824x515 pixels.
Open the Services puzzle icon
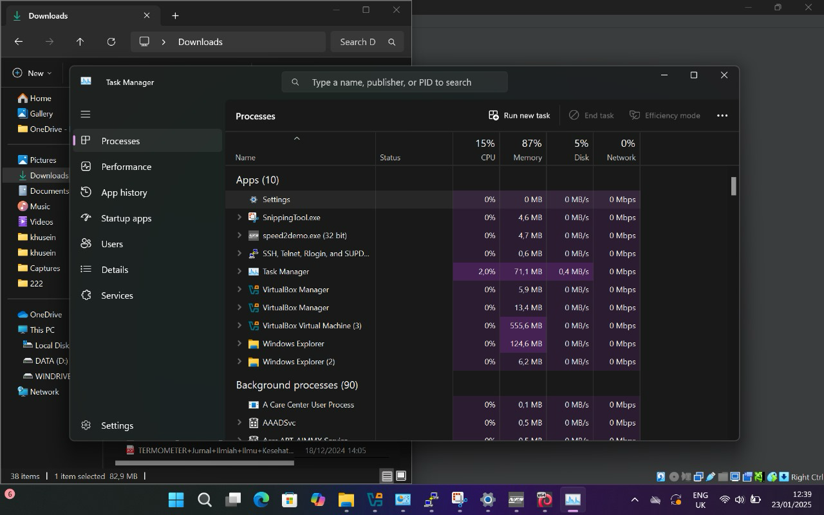[x=86, y=295]
